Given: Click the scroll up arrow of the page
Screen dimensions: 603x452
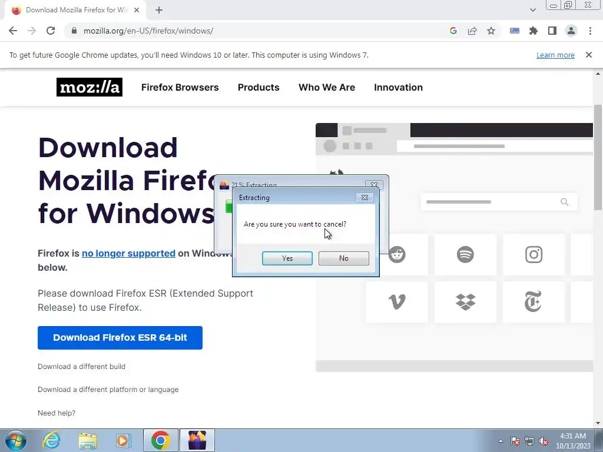Looking at the screenshot, I should pyautogui.click(x=598, y=74).
